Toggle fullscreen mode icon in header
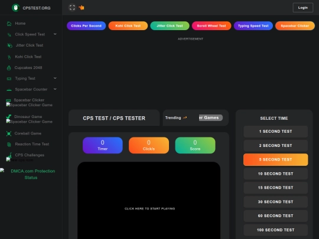 (x=72, y=8)
